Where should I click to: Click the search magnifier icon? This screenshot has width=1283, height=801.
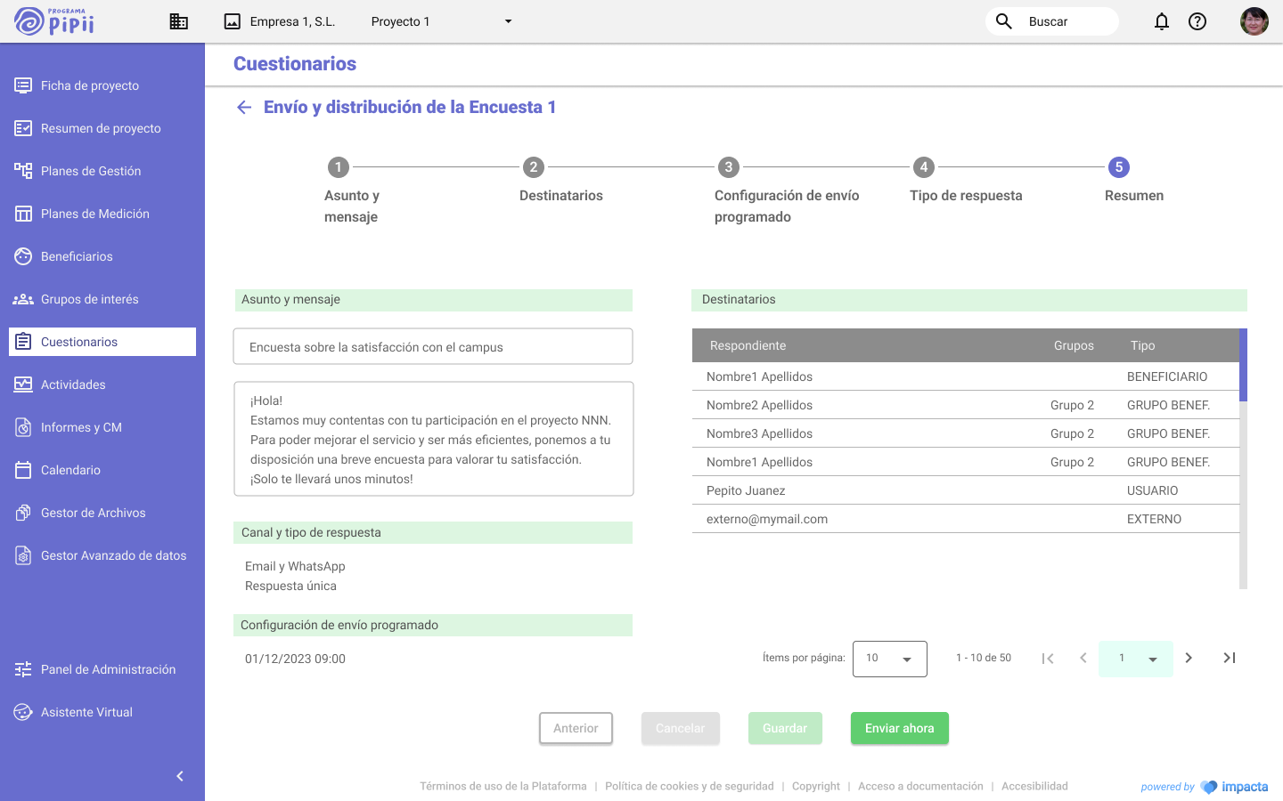pos(1004,21)
